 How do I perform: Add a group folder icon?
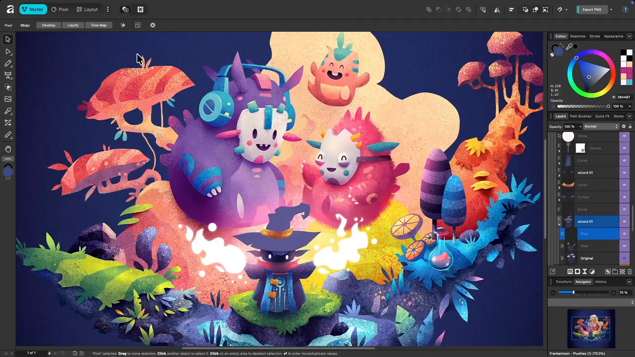pos(615,271)
